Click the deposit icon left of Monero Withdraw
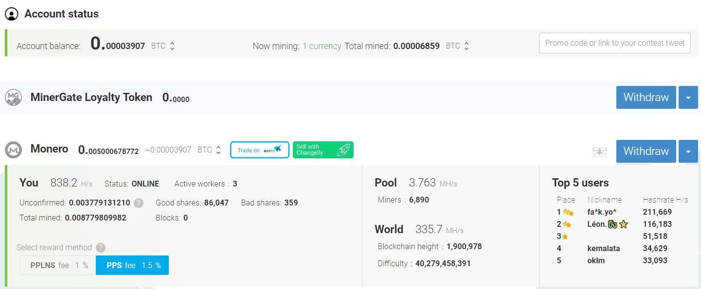Screen dimensions: 701x289 pyautogui.click(x=599, y=152)
